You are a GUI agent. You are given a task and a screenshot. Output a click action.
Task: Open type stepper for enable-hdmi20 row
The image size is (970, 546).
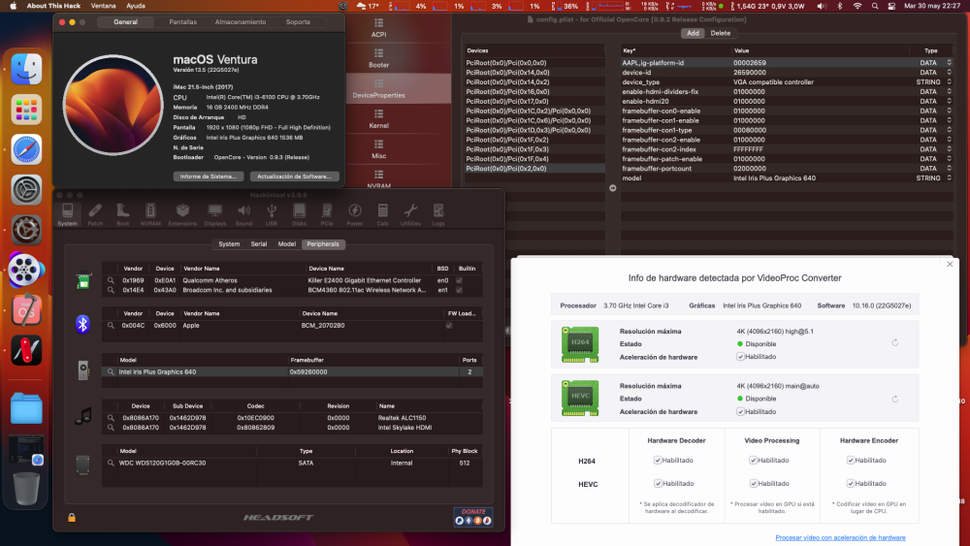(949, 101)
